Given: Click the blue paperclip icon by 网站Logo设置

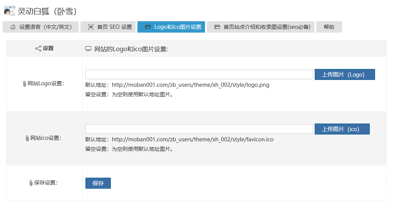Looking at the screenshot, I should [x=25, y=83].
